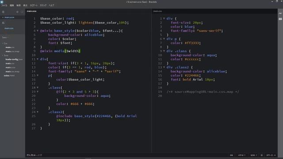Image resolution: width=283 pixels, height=159 pixels.
Task: Click the "#ff3333" color value in main.css
Action: (x=191, y=43)
